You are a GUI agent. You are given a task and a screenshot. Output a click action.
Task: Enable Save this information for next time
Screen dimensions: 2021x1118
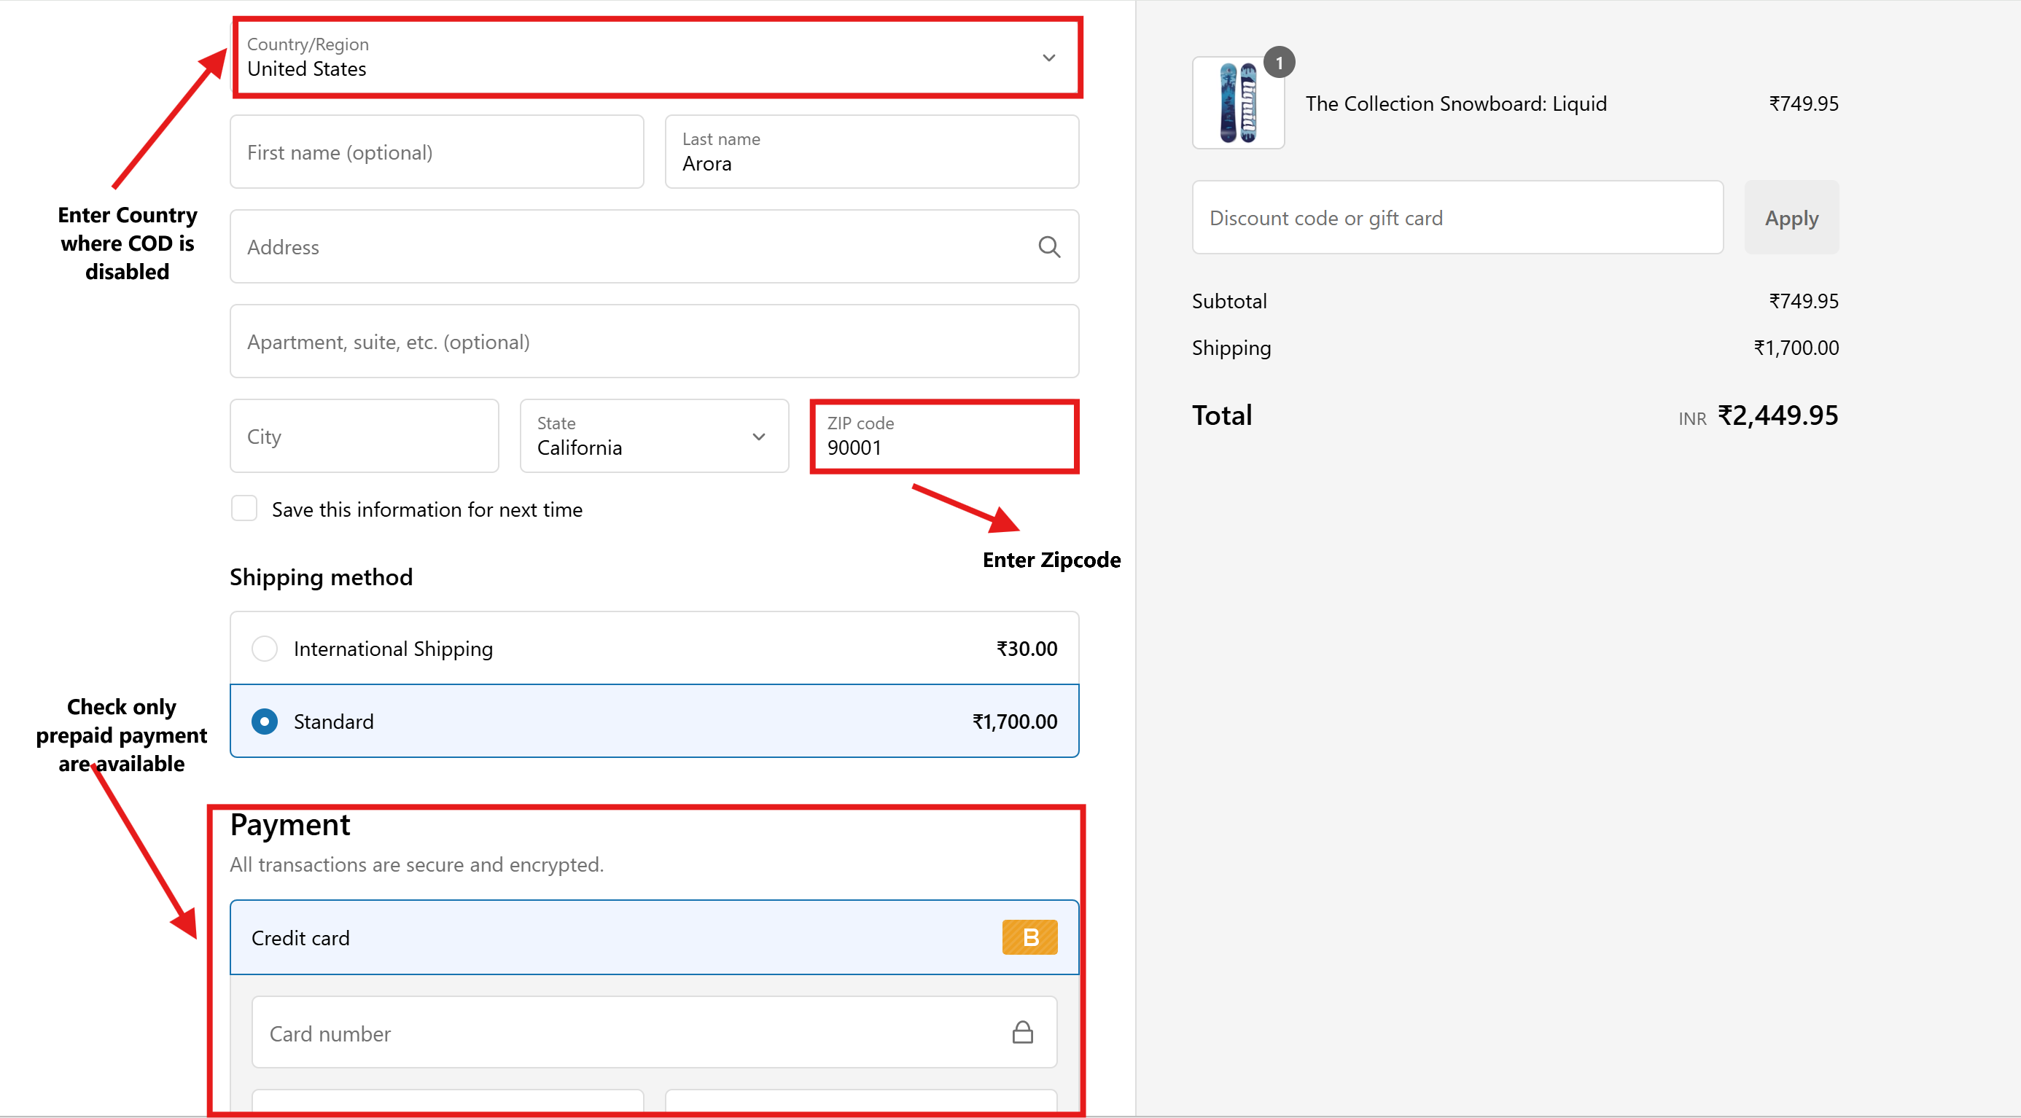[244, 509]
